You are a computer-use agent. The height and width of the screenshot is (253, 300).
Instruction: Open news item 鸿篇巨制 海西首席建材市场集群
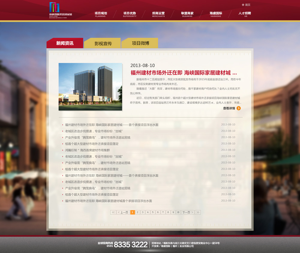pyautogui.click(x=87, y=150)
